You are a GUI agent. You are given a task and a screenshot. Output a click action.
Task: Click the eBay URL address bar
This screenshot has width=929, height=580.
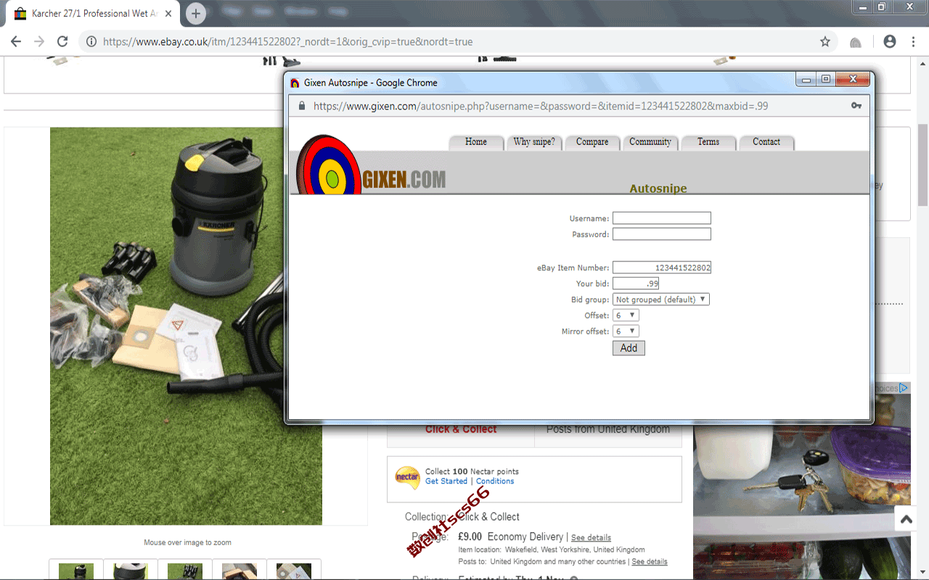coord(457,42)
